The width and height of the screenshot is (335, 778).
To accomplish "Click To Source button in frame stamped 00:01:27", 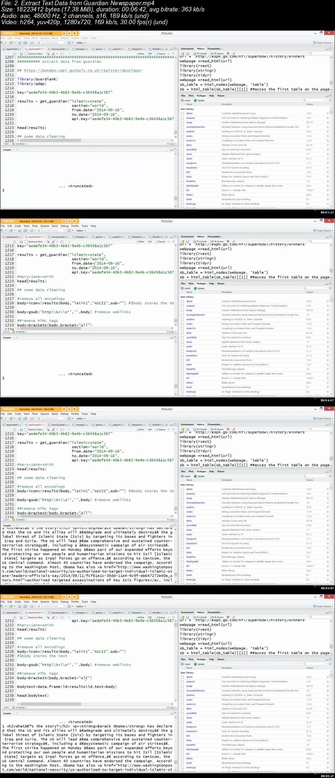I will [x=217, y=53].
